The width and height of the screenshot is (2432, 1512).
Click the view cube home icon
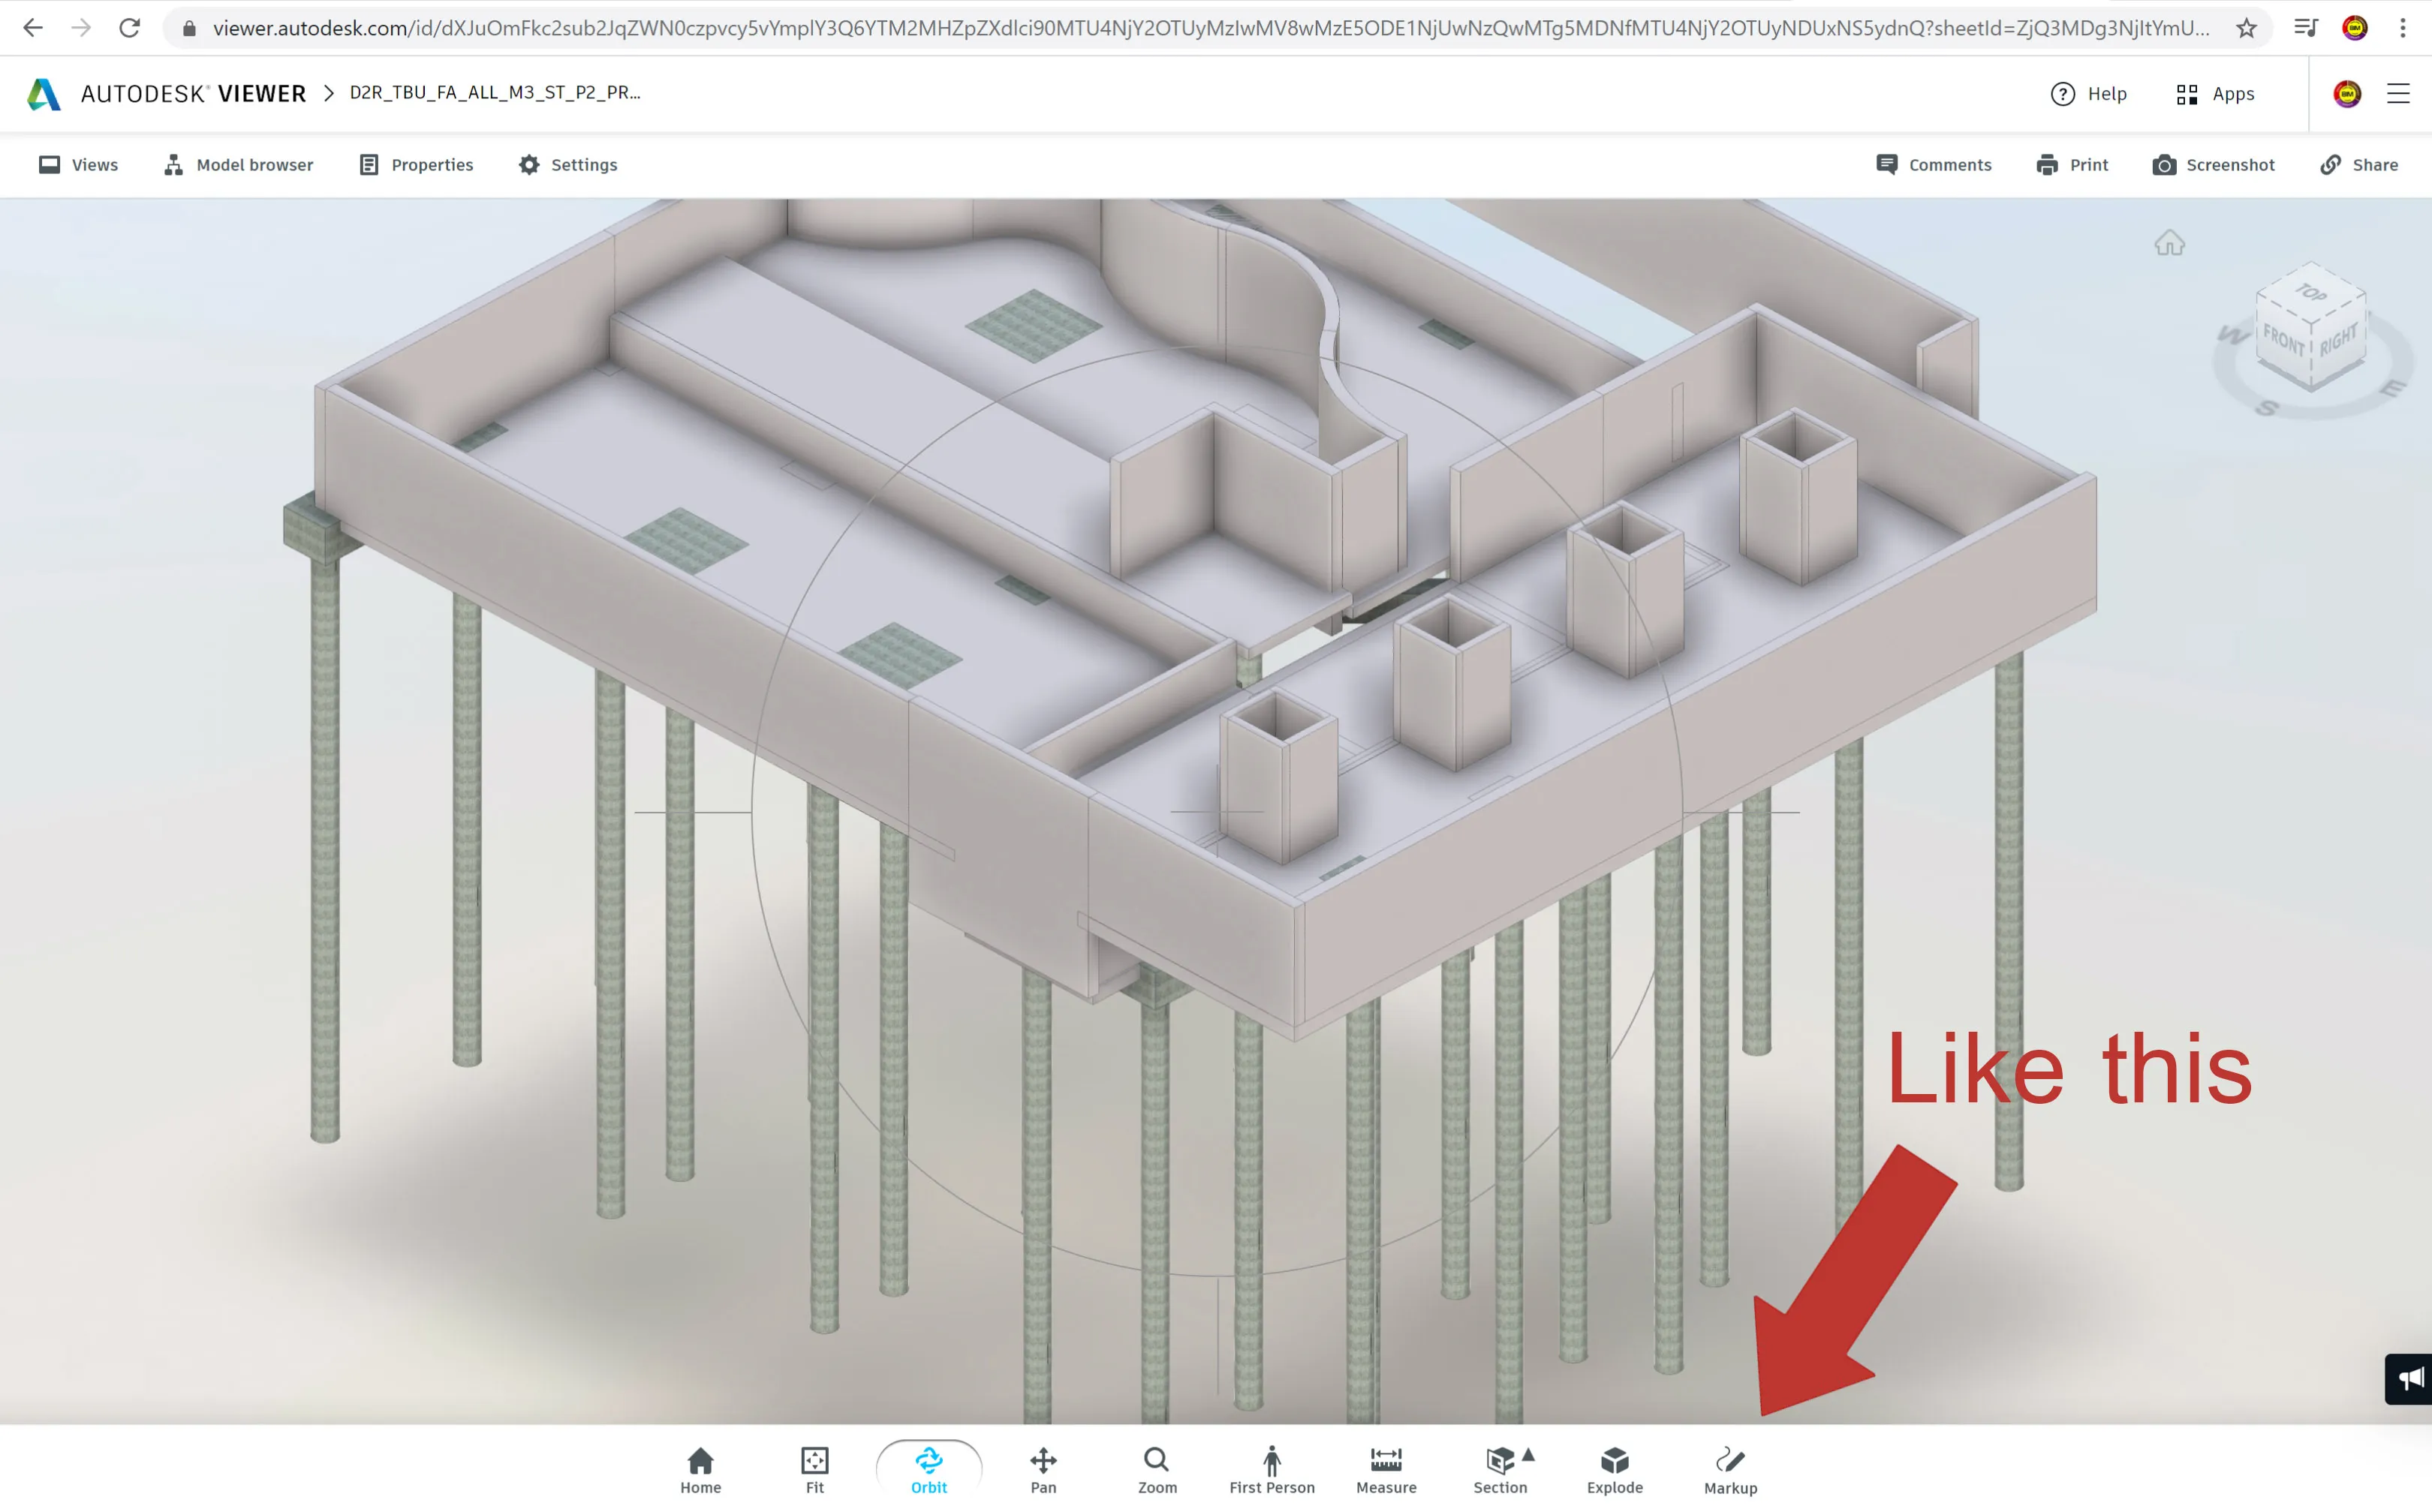2169,243
